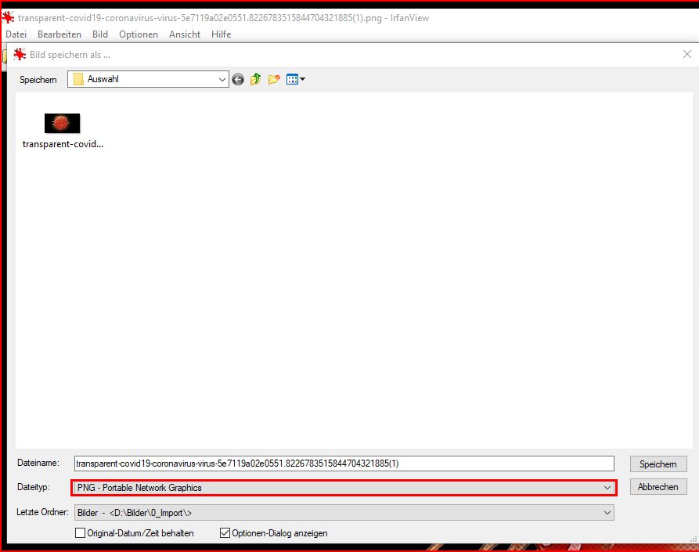The height and width of the screenshot is (552, 699).
Task: Open the Optionen menu
Action: pyautogui.click(x=139, y=34)
